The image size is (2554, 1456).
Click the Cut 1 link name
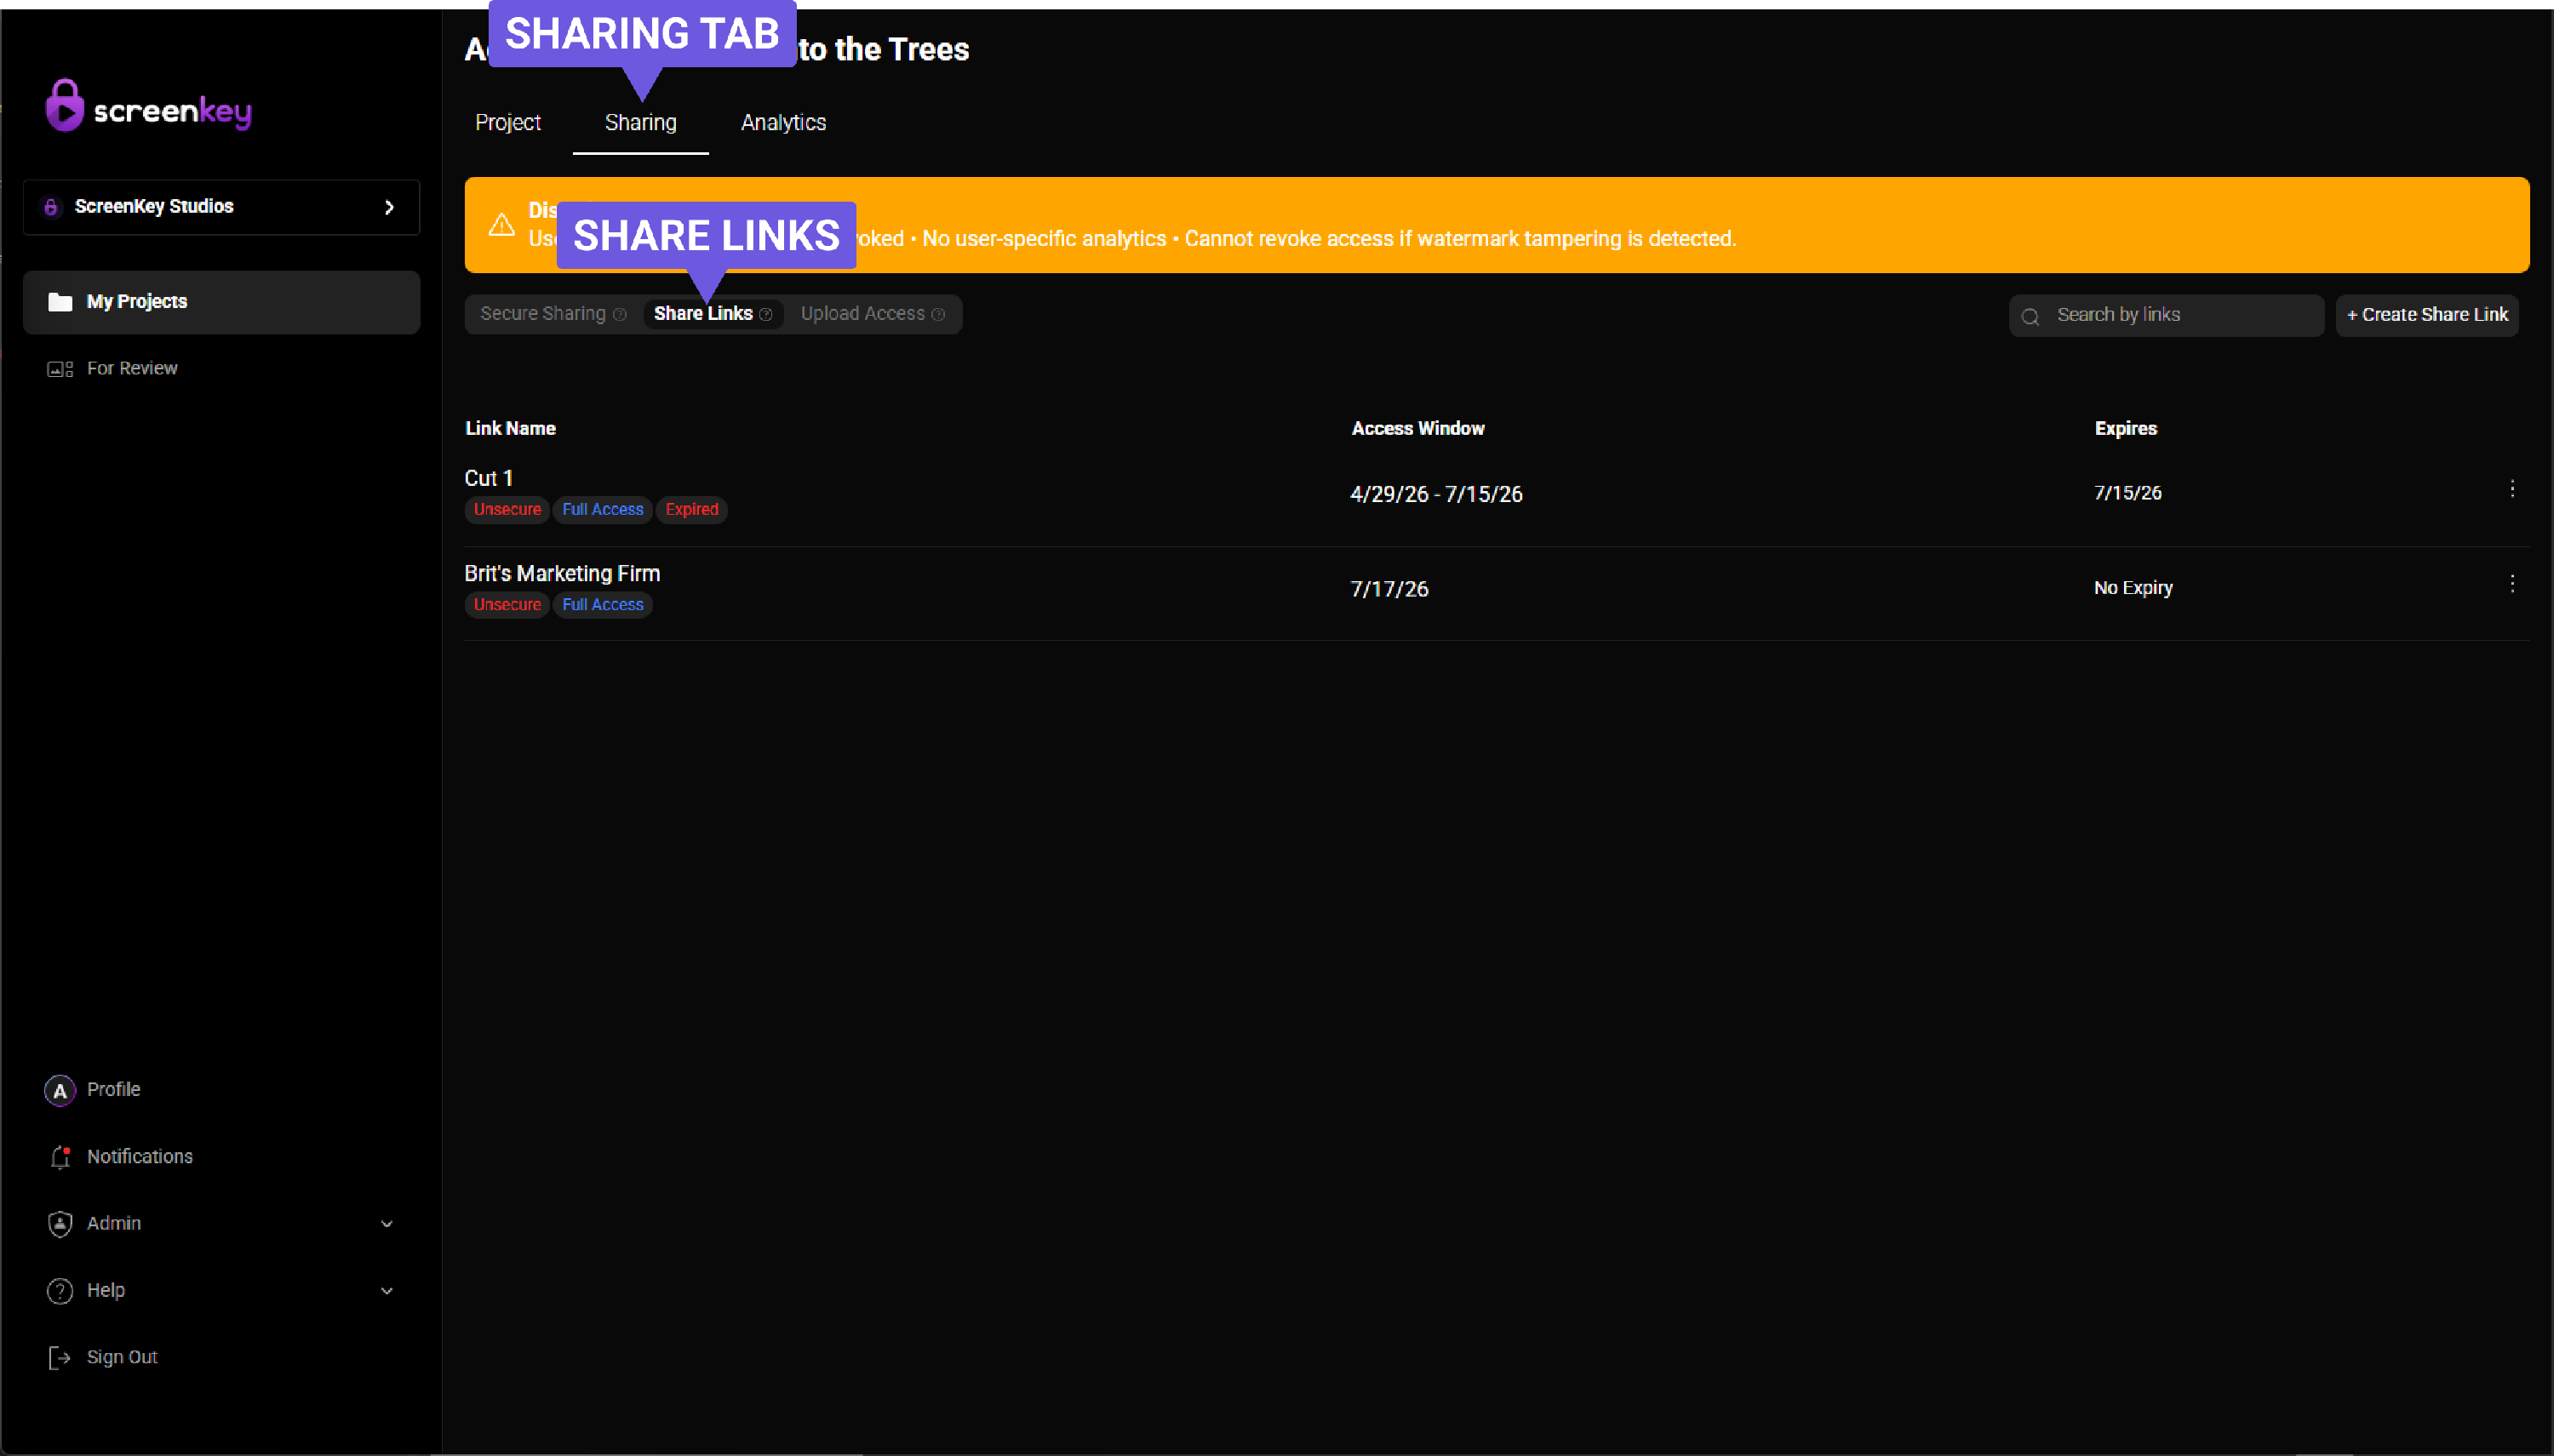coord(488,479)
